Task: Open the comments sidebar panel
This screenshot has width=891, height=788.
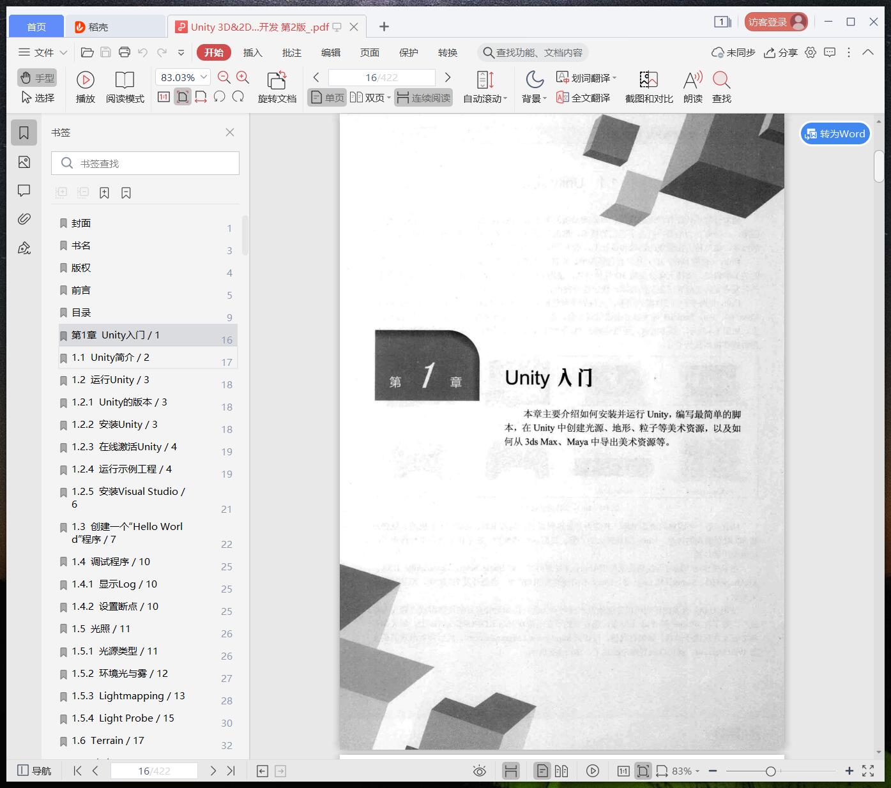Action: [24, 190]
